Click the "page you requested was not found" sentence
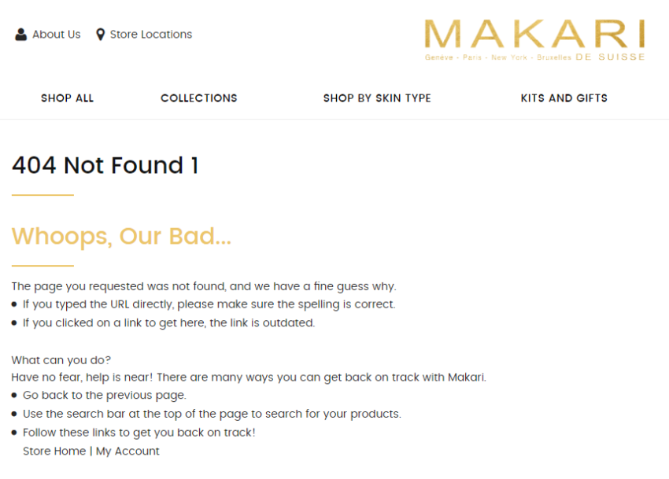The width and height of the screenshot is (669, 479). pyautogui.click(x=203, y=286)
